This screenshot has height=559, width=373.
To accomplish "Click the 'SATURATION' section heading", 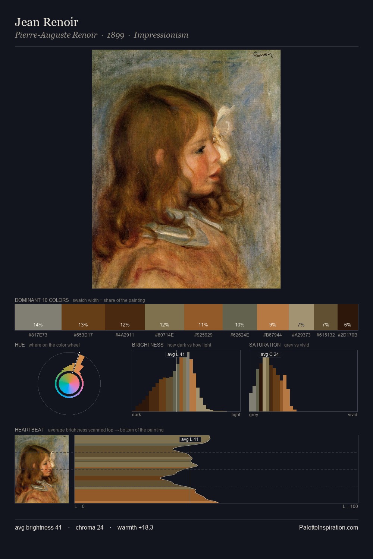I will click(265, 345).
